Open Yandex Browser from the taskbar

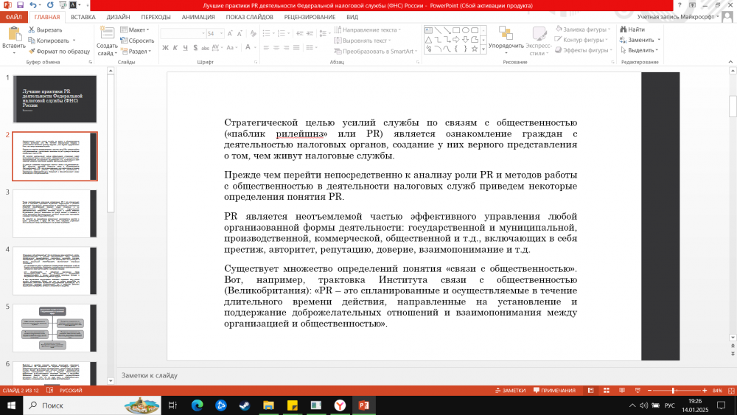coord(339,405)
